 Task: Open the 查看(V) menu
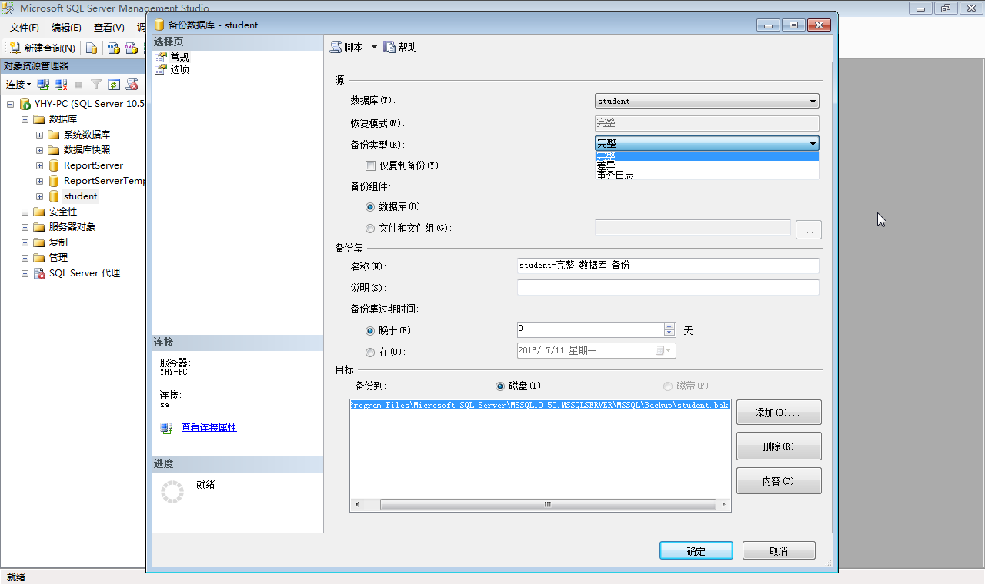pos(109,27)
